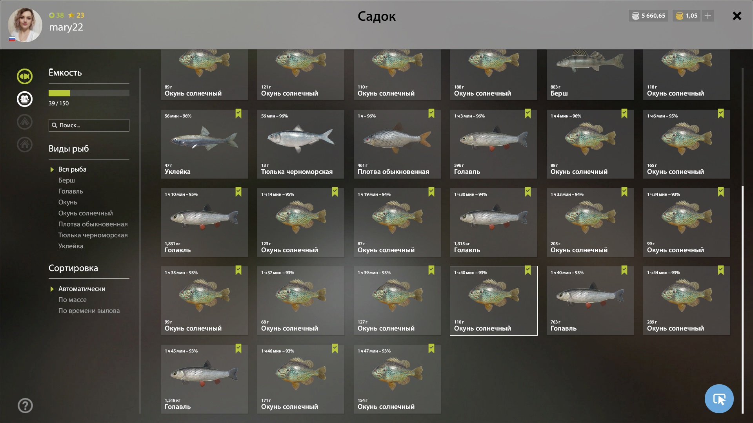Focus the Поиск search field
The width and height of the screenshot is (753, 423).
click(x=89, y=125)
